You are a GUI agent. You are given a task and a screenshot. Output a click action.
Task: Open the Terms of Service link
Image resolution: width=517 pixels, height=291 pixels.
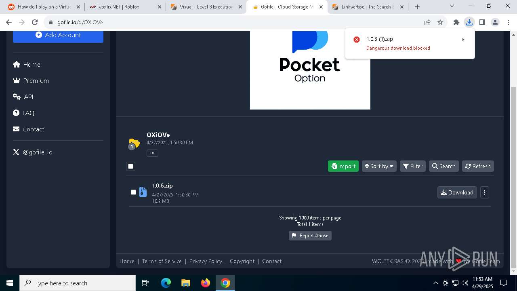tap(162, 261)
